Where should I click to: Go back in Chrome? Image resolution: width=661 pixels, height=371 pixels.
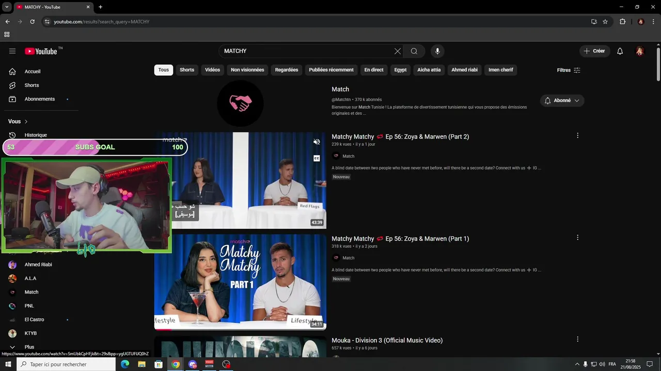7,22
